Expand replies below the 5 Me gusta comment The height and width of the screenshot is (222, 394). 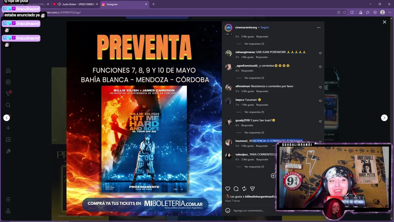pos(254,44)
